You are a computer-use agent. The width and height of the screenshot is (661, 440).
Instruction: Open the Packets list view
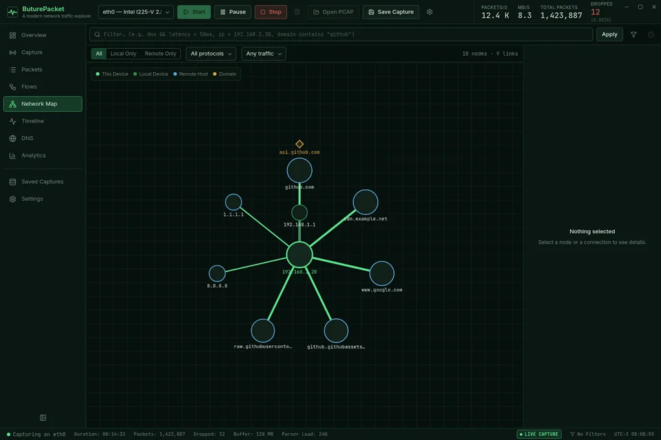click(43, 69)
